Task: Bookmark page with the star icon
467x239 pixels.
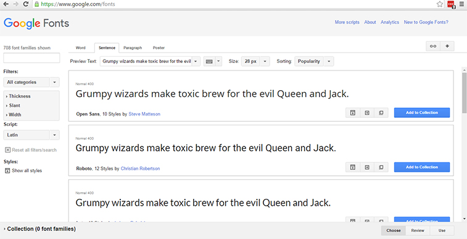Action: click(440, 4)
